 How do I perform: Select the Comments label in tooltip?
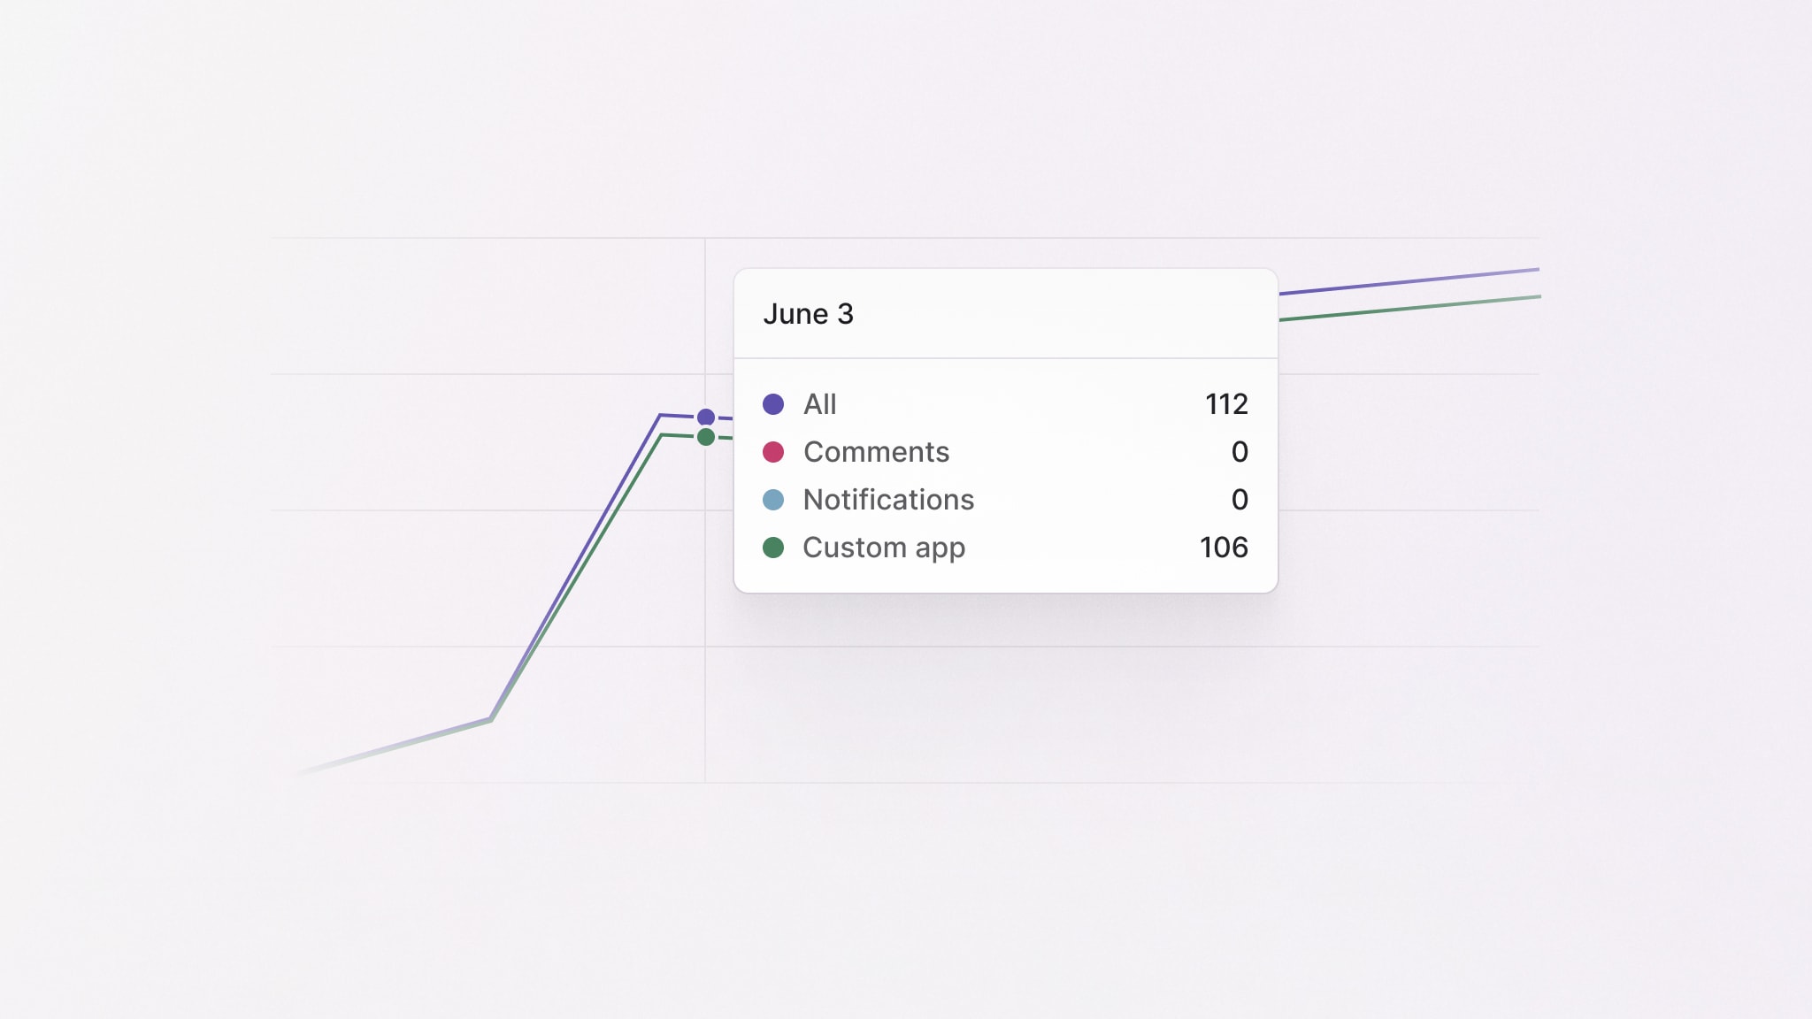(x=876, y=452)
